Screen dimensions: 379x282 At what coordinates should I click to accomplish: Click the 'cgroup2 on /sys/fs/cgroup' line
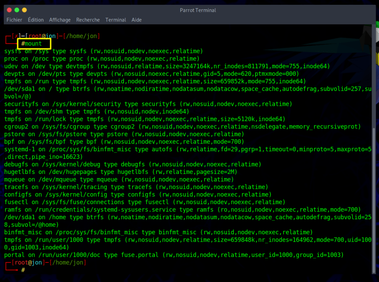pos(182,127)
